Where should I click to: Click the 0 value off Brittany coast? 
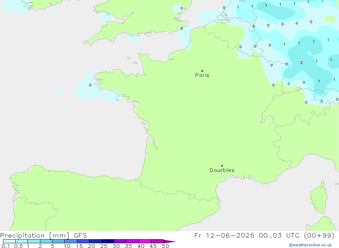[x=90, y=85]
